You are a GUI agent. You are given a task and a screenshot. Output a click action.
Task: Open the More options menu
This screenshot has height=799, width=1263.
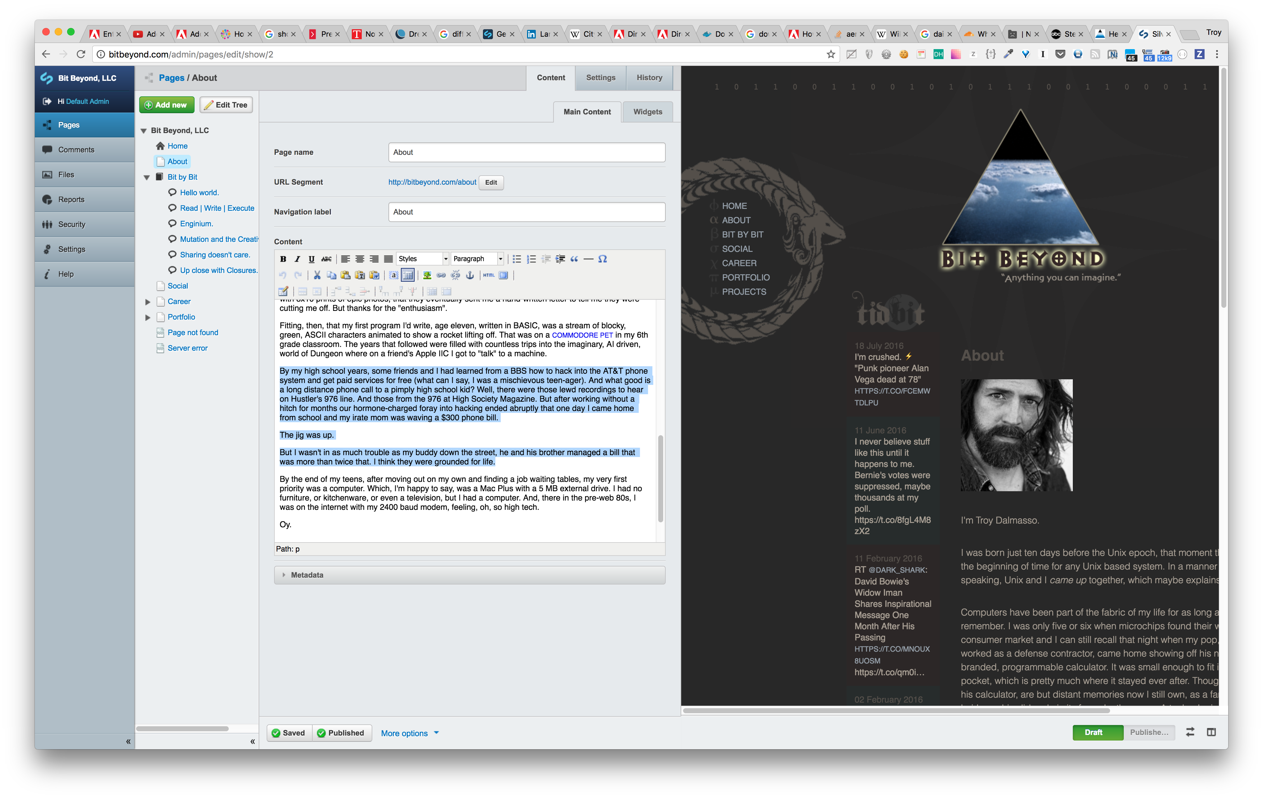(x=410, y=733)
